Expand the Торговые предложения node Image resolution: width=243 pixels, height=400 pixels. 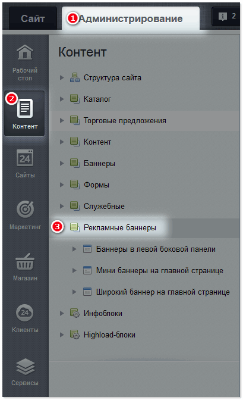pyautogui.click(x=62, y=120)
